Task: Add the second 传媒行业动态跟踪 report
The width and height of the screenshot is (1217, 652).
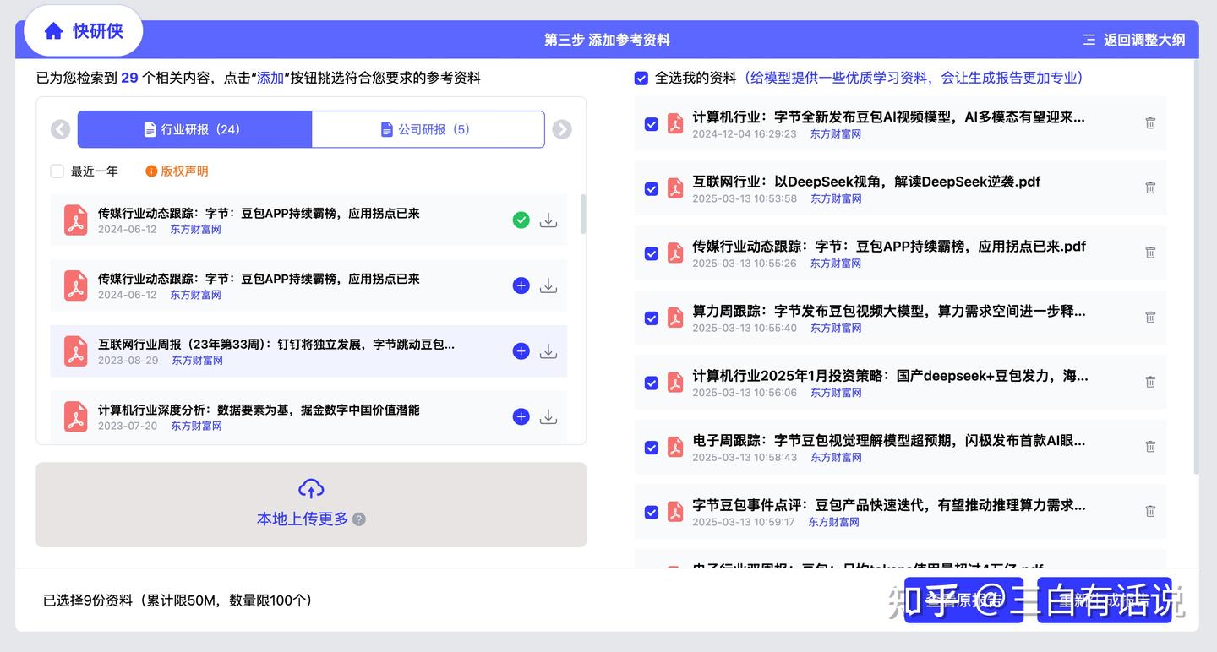Action: pyautogui.click(x=521, y=285)
